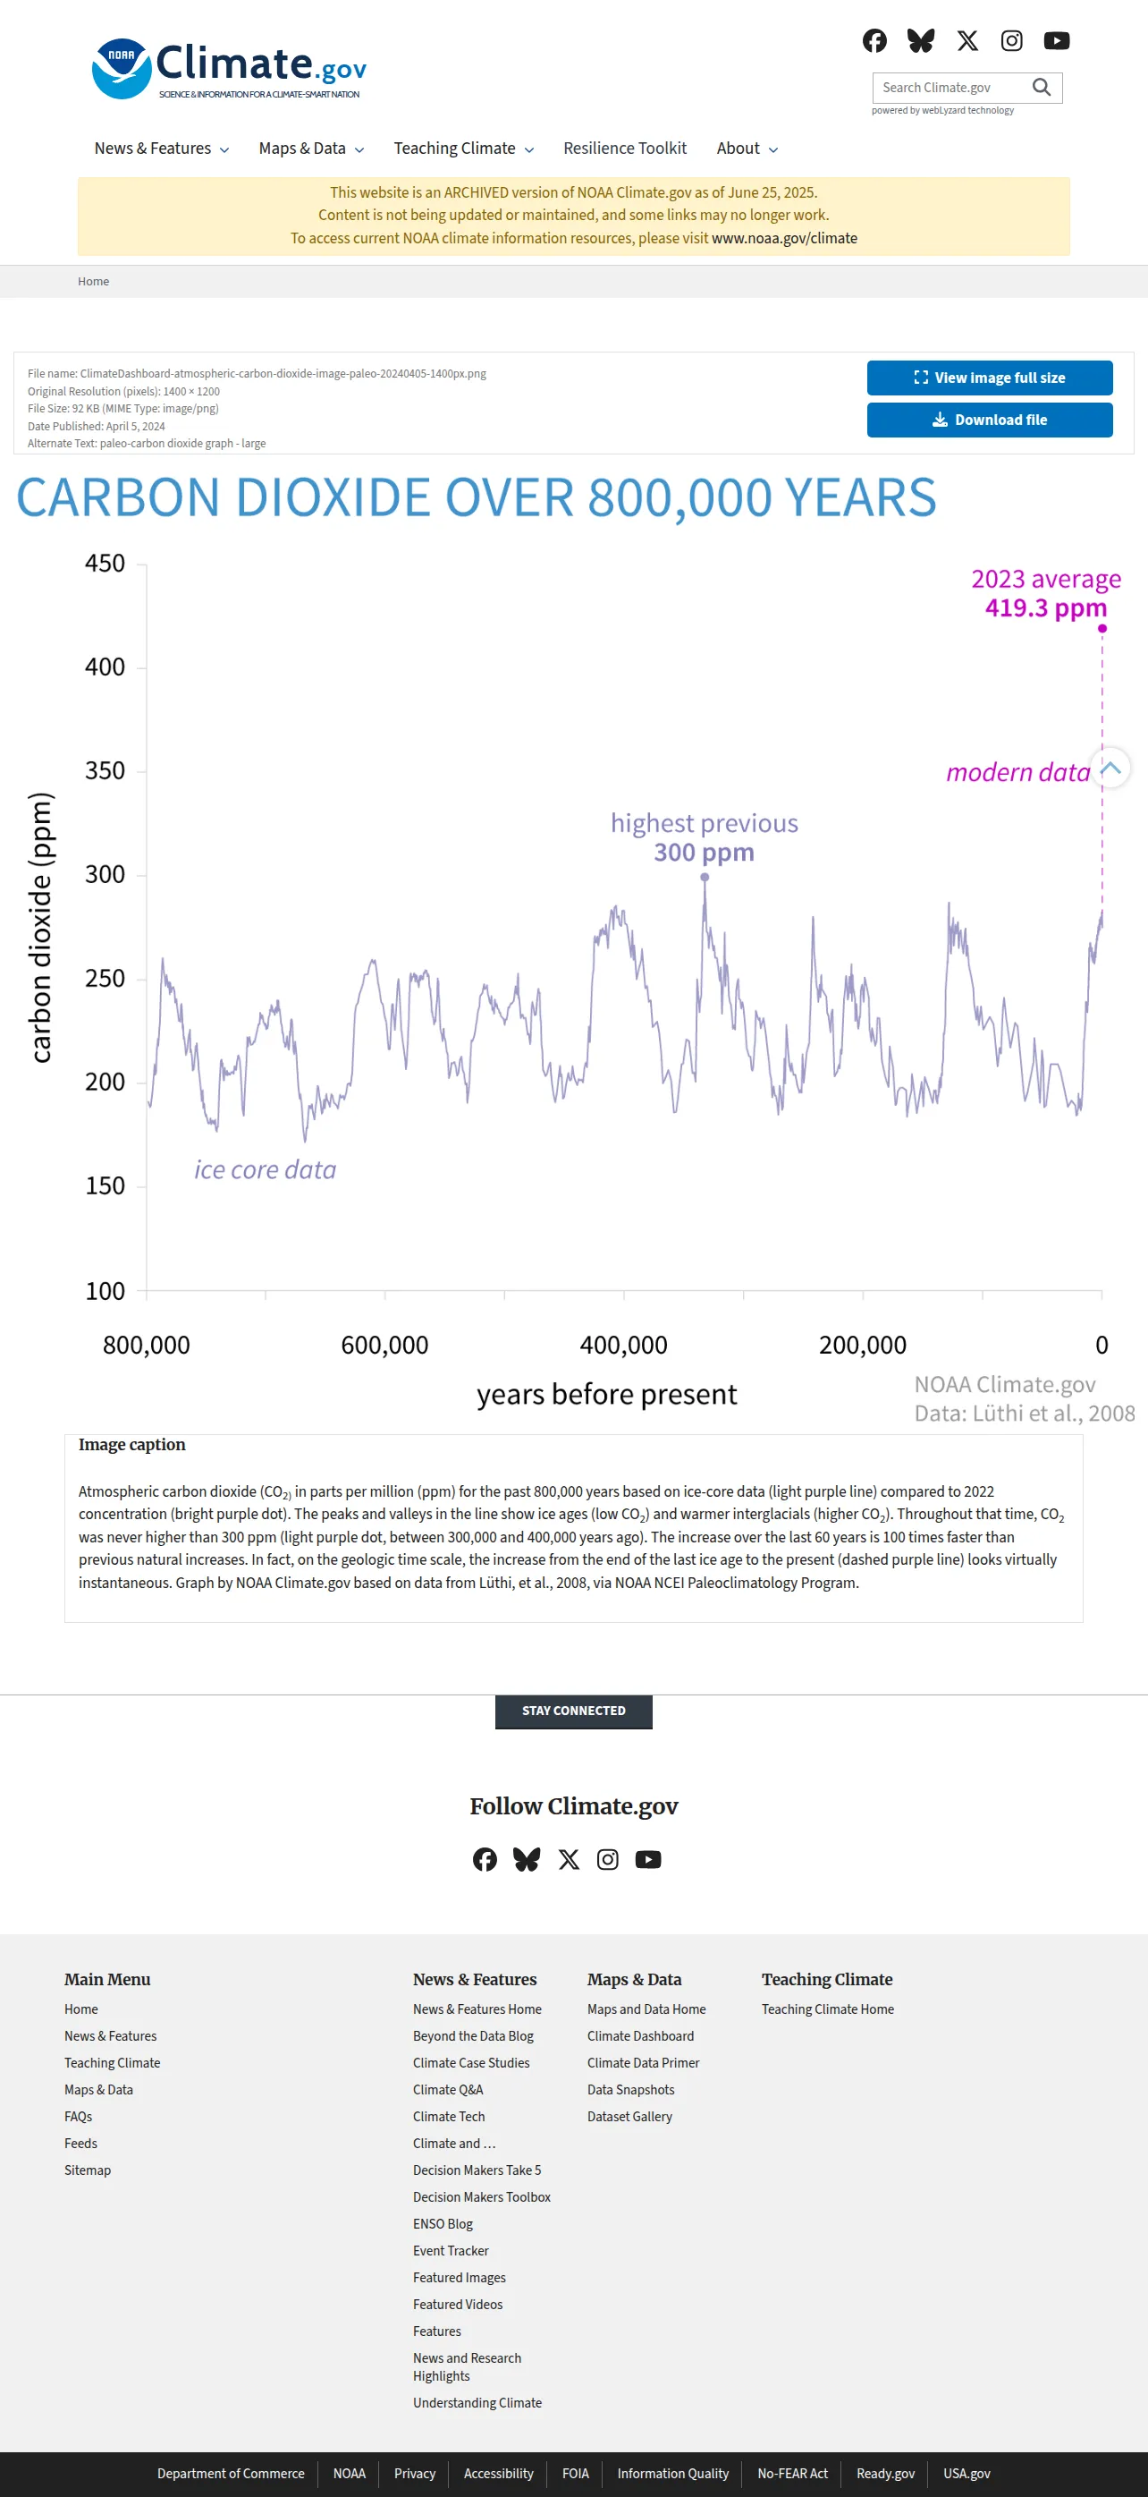Expand the About dropdown menu
The image size is (1148, 2497).
pos(747,149)
